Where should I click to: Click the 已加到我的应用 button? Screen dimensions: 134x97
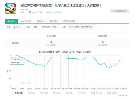[119, 11]
